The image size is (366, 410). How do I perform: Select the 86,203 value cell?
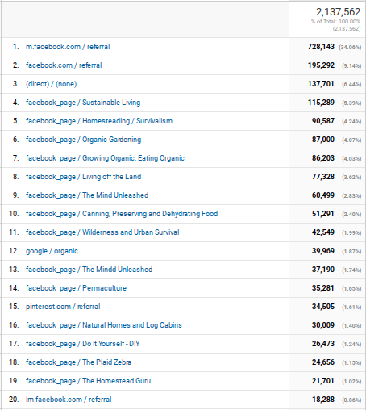click(x=323, y=158)
